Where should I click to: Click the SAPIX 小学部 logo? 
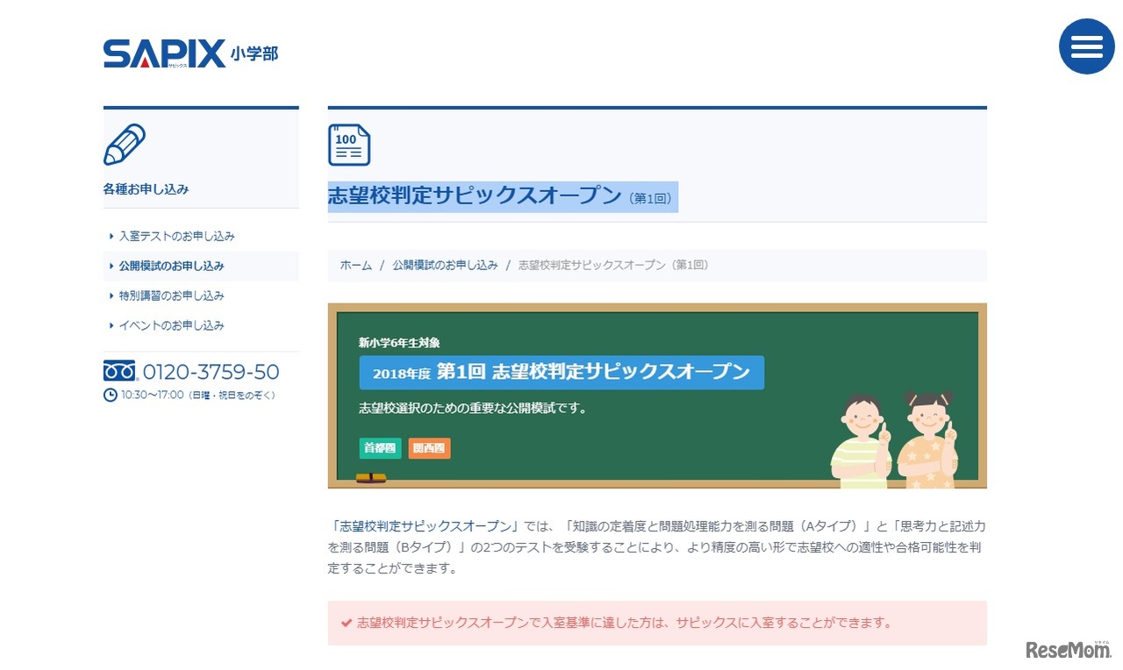(x=190, y=54)
